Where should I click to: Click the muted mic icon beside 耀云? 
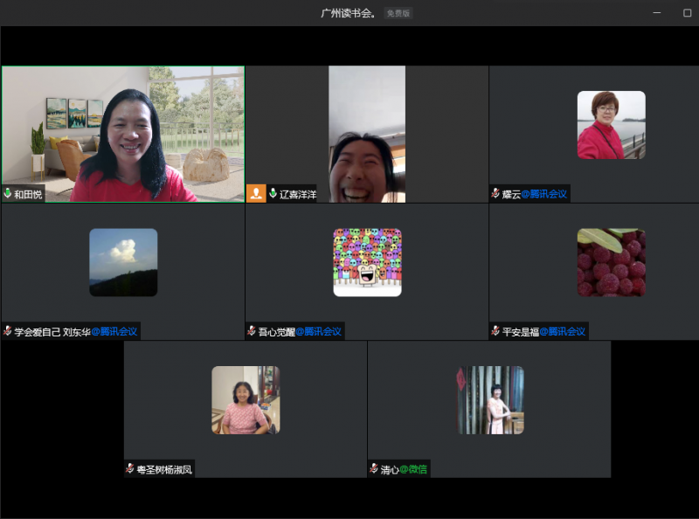495,194
